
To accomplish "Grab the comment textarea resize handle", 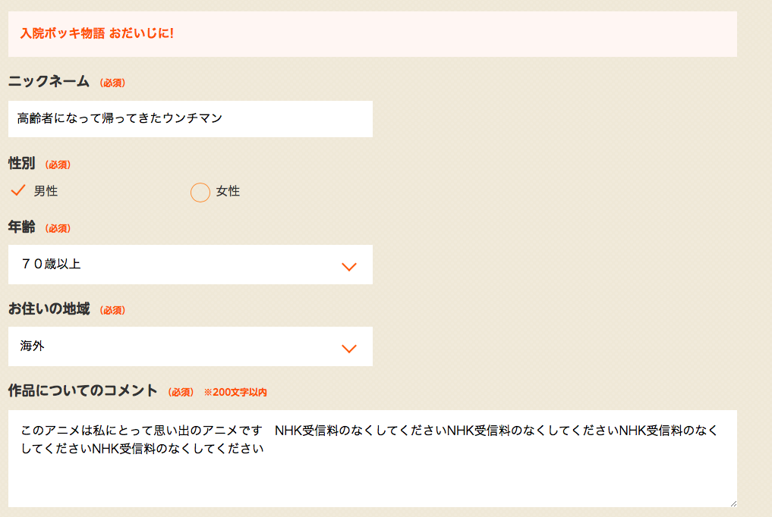I will click(732, 502).
